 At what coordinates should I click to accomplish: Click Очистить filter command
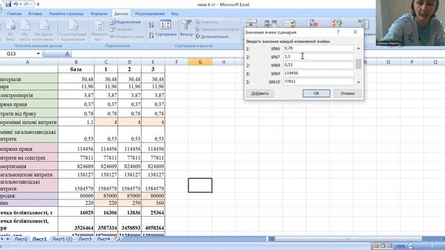tap(207, 22)
